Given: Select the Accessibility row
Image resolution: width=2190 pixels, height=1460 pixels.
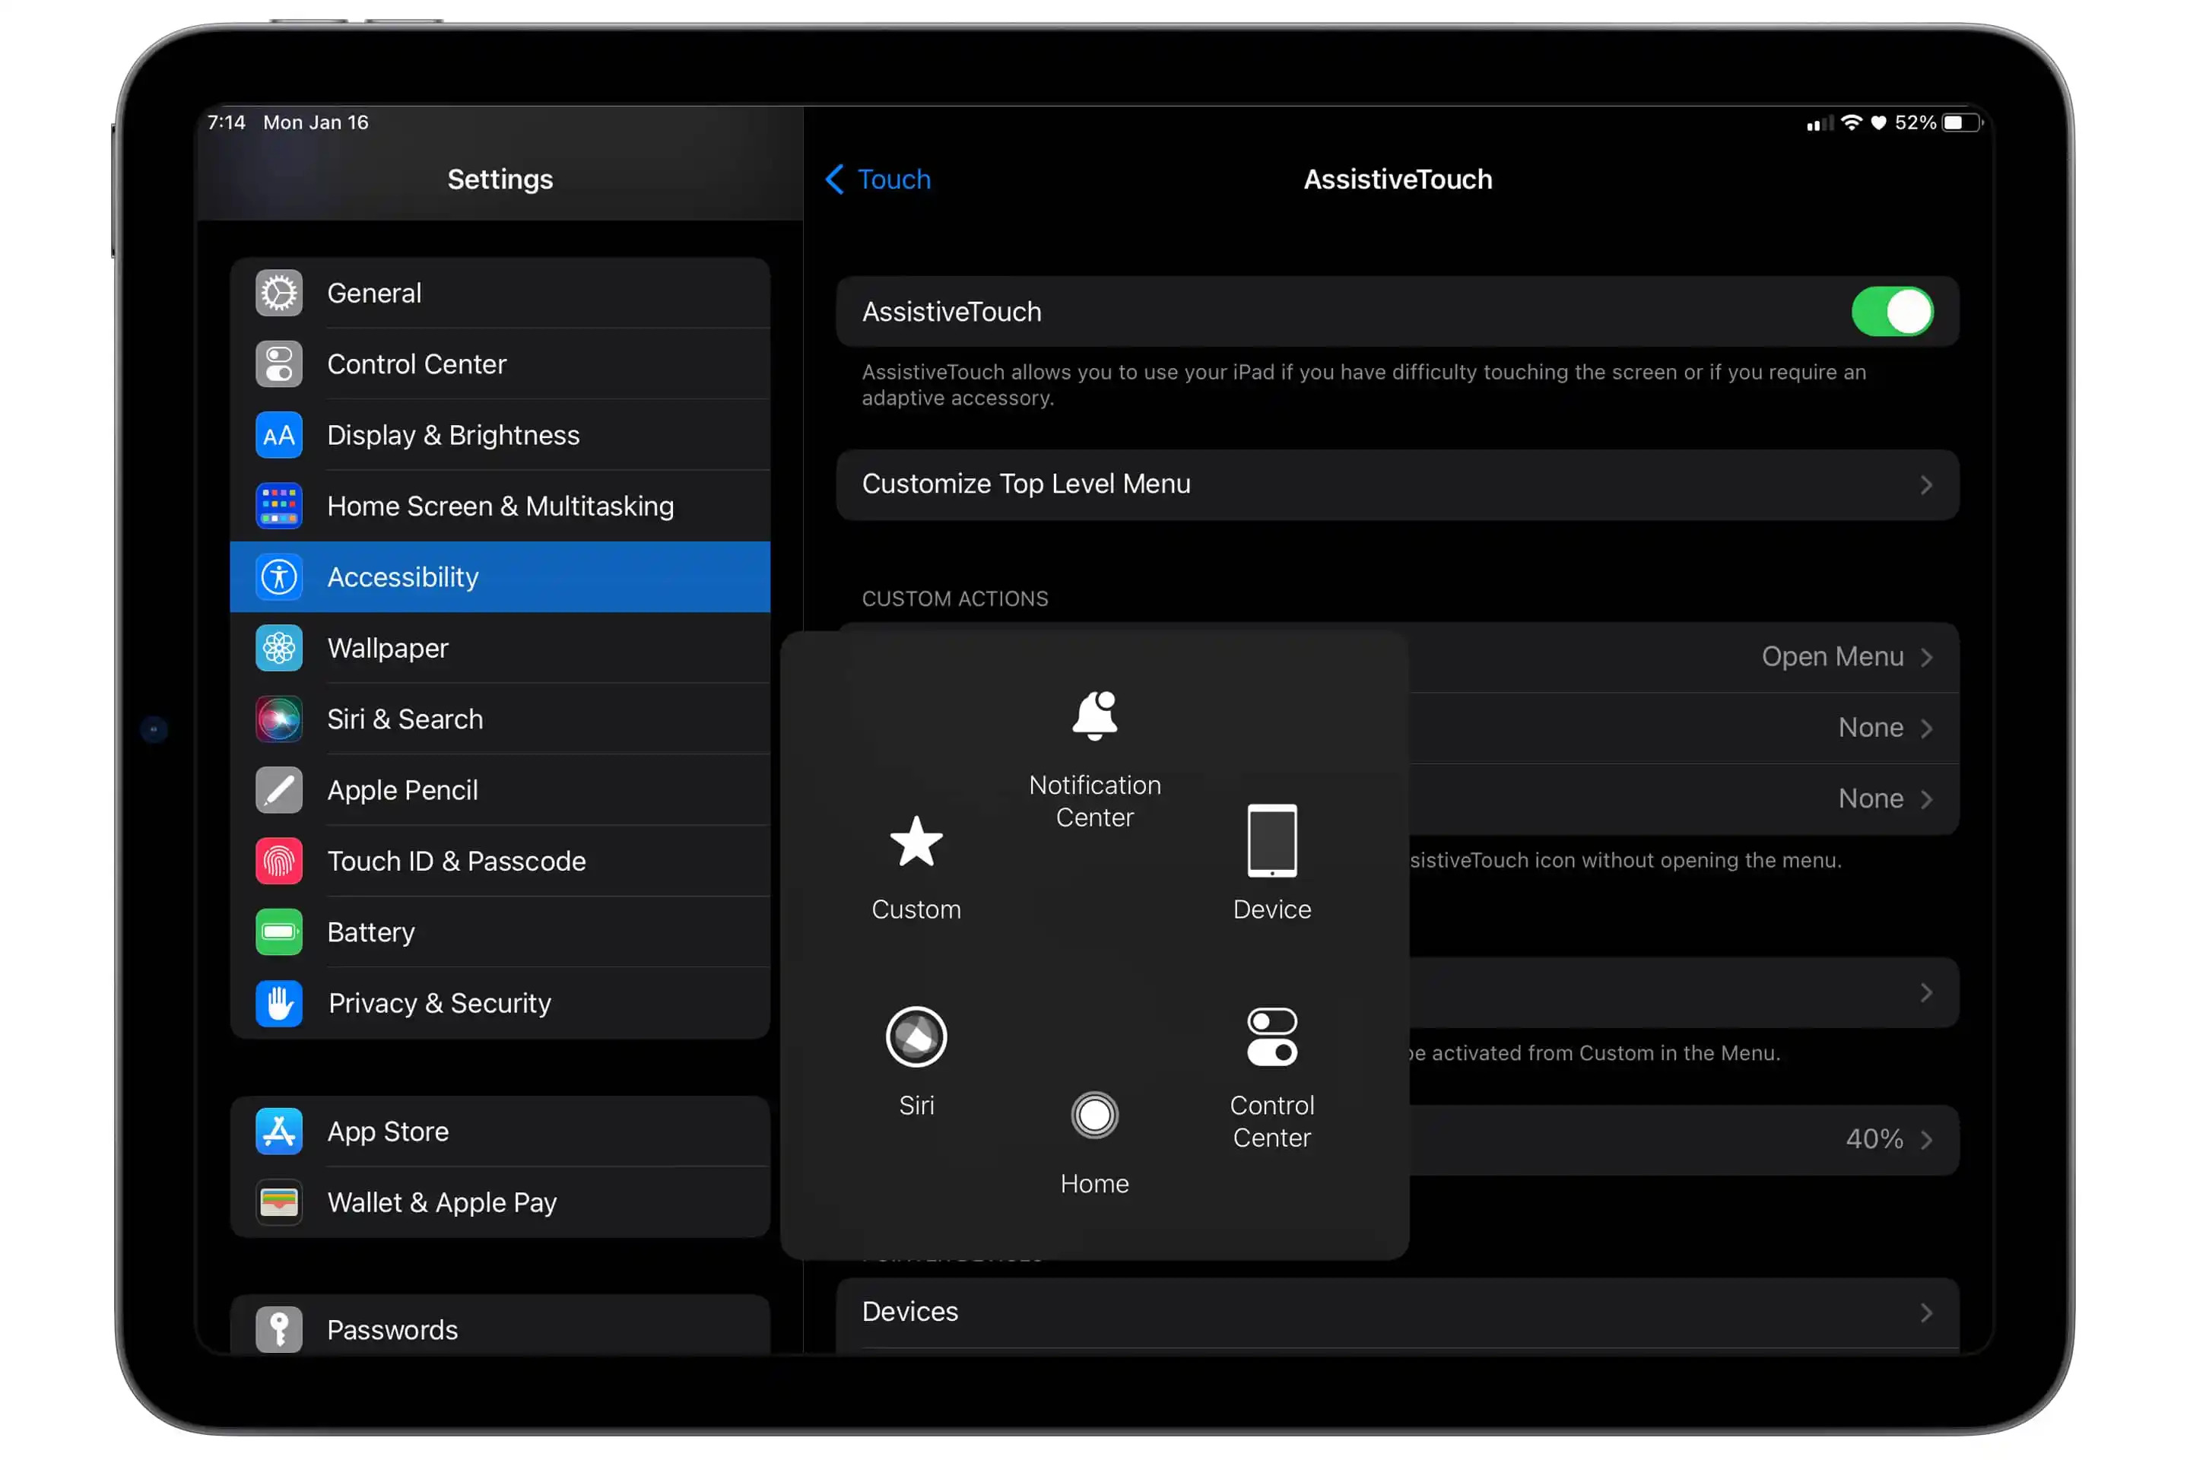Looking at the screenshot, I should pyautogui.click(x=500, y=577).
